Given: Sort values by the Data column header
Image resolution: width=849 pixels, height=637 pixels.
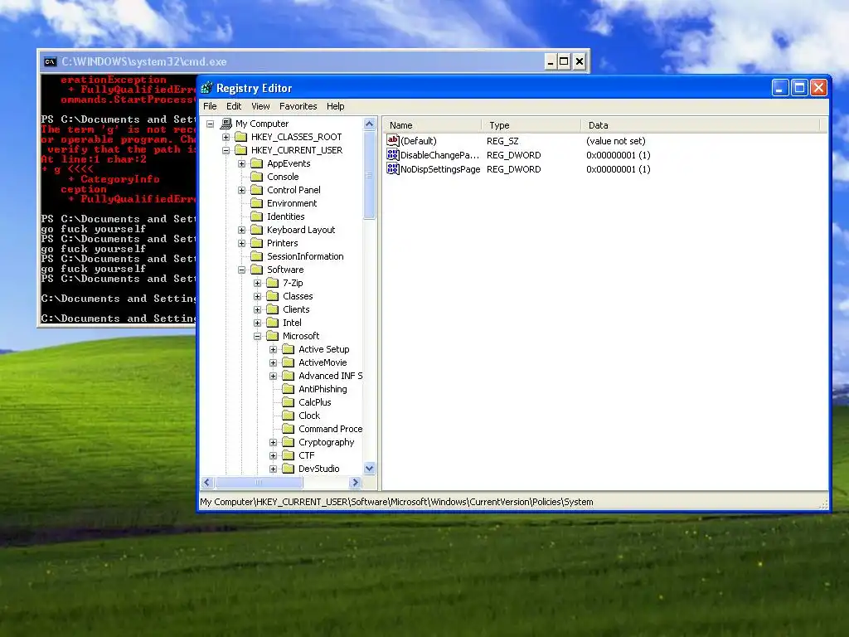Looking at the screenshot, I should point(701,125).
